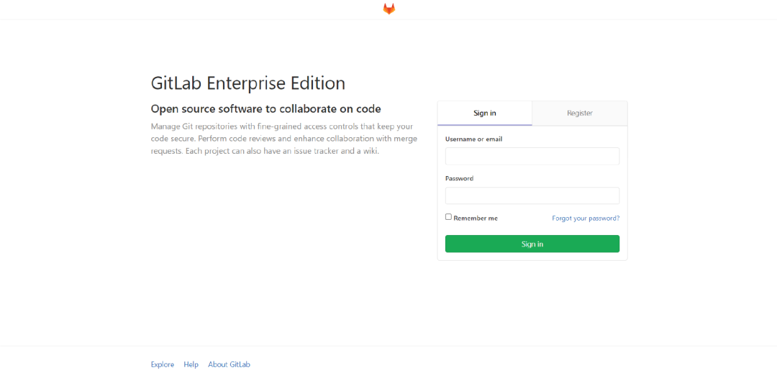Click the "Username or email" field label
Screen dimensions: 777x383
tap(473, 139)
